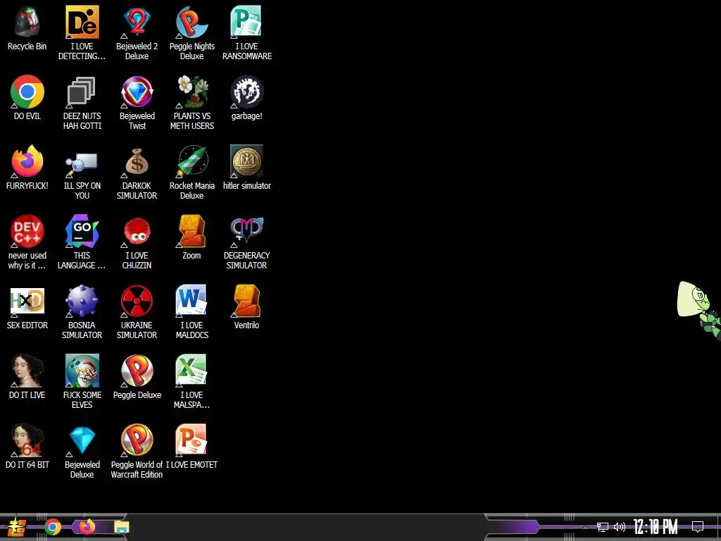Image resolution: width=721 pixels, height=541 pixels.
Task: Click the Dev C++ desktop shortcut
Action: [x=27, y=231]
